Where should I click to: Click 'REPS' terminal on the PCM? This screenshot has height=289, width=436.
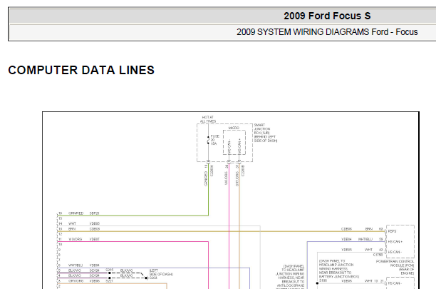[x=392, y=231]
